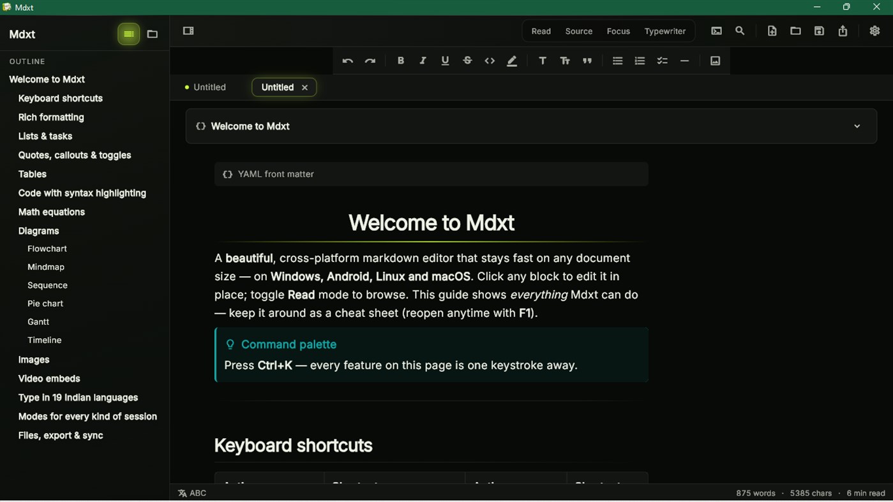
Task: Go to Timeline in outline
Action: [x=45, y=341]
